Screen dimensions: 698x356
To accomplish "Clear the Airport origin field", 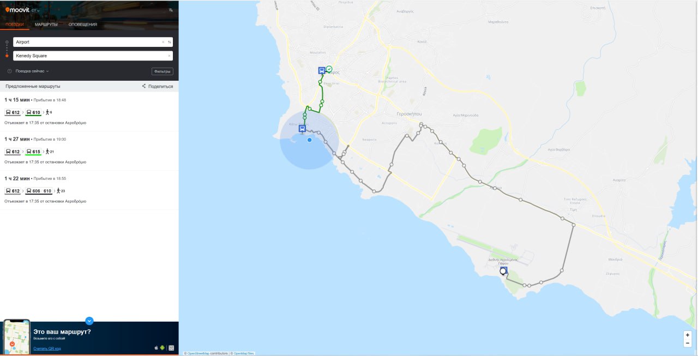I will click(x=163, y=42).
